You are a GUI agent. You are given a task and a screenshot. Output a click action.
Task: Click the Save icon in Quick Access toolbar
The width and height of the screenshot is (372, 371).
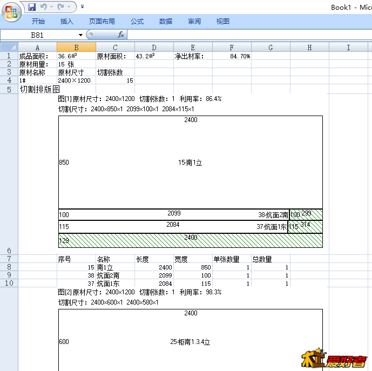coord(31,7)
